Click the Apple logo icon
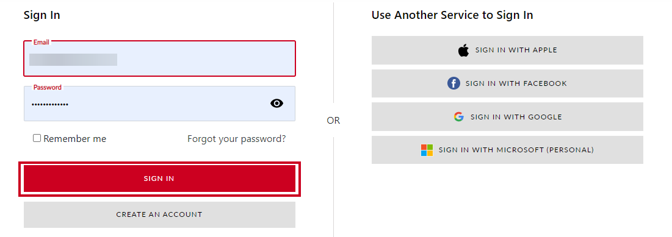 coord(463,50)
